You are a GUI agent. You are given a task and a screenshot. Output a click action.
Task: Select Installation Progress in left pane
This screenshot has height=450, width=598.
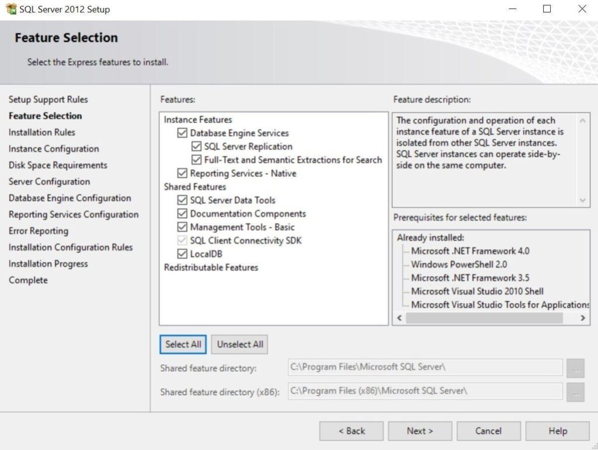click(x=48, y=264)
